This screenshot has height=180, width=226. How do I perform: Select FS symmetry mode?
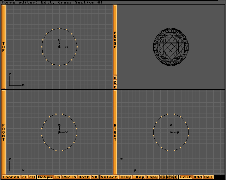click(x=57, y=177)
